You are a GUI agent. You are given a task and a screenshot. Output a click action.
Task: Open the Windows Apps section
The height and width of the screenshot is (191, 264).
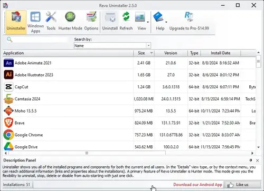click(x=35, y=22)
